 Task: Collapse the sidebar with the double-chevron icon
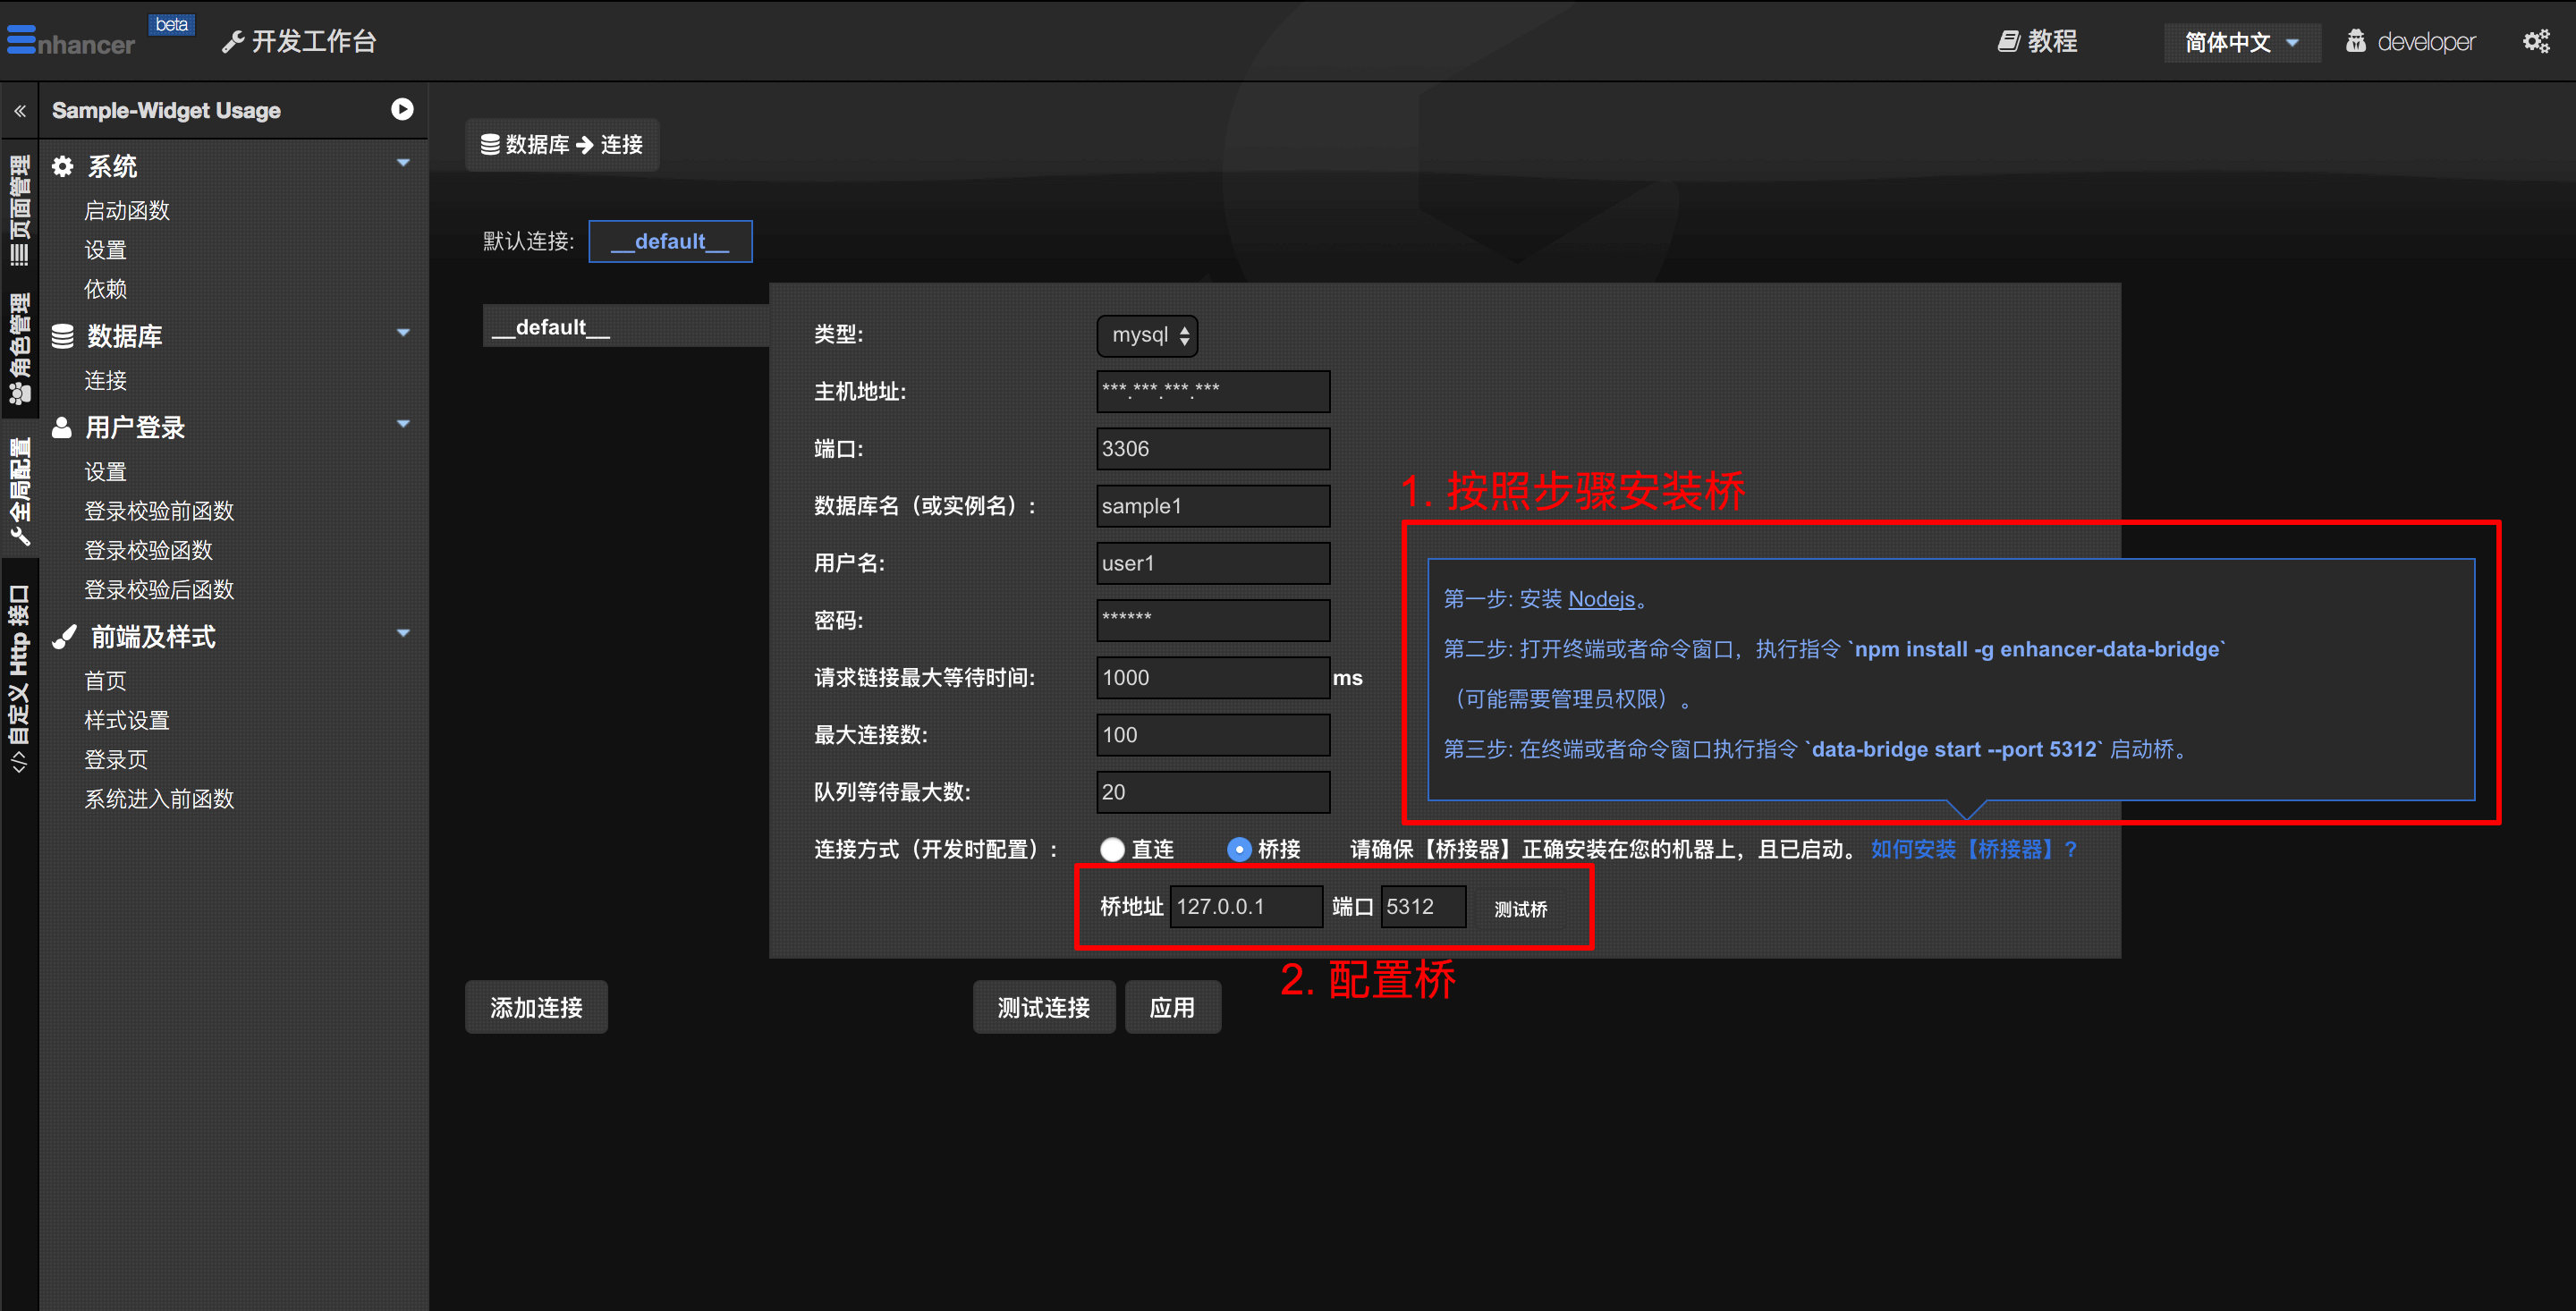(x=19, y=111)
